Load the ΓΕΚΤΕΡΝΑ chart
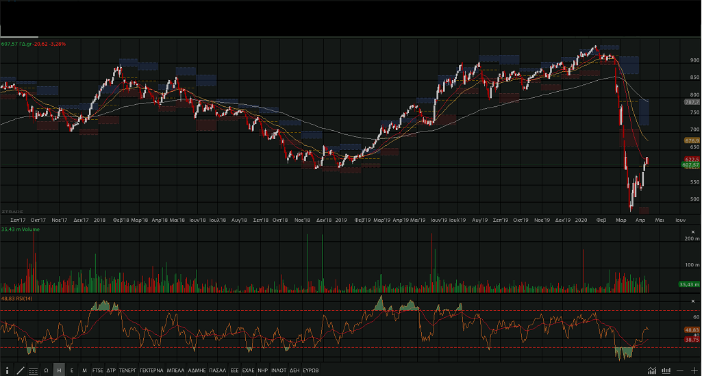702x376 pixels. click(x=151, y=370)
